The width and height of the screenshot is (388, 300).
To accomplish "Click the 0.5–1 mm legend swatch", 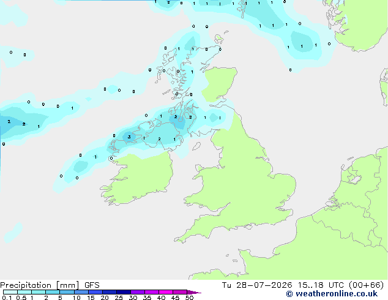I will 24,292.
